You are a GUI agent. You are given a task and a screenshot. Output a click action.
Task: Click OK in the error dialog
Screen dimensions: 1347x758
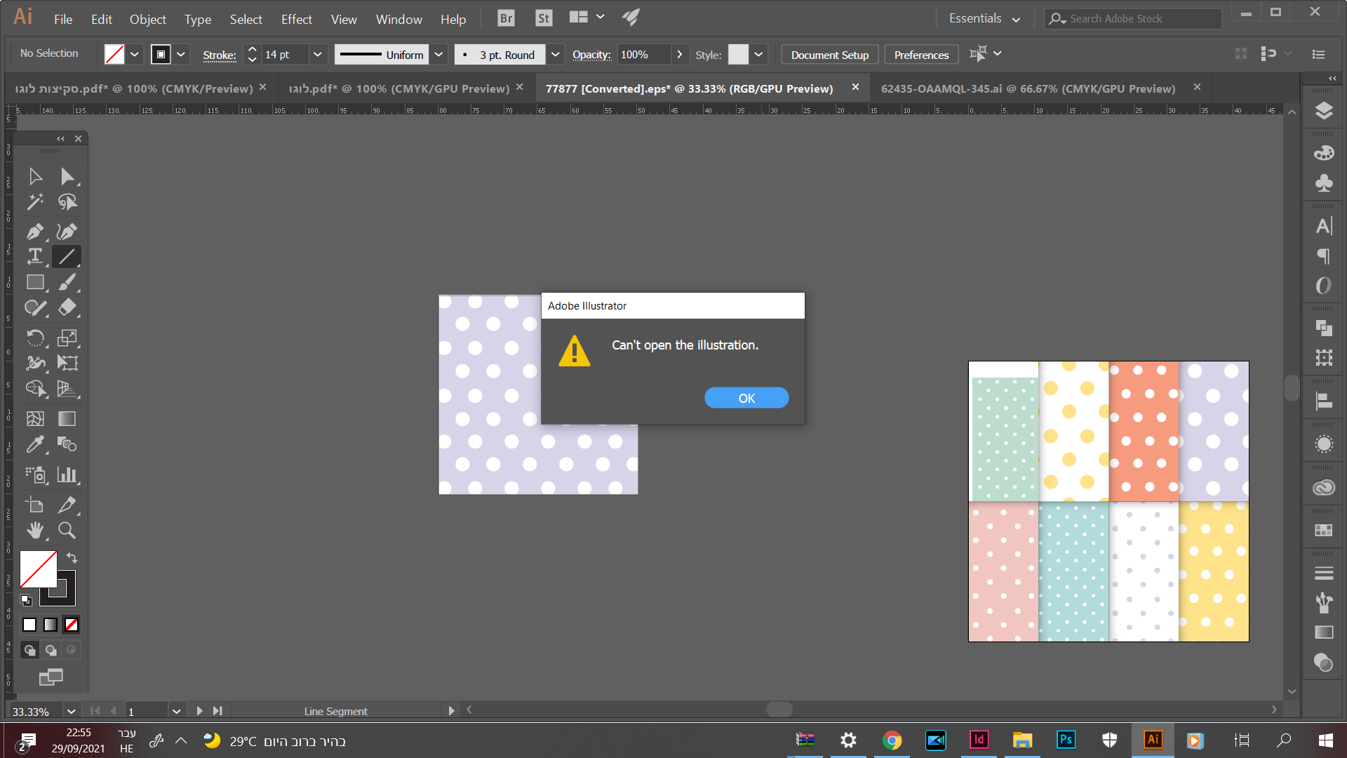746,398
